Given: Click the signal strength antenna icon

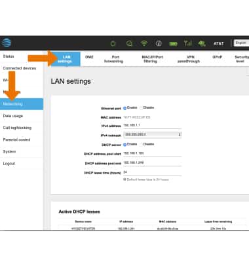Looking at the screenshot, I should tap(188, 43).
